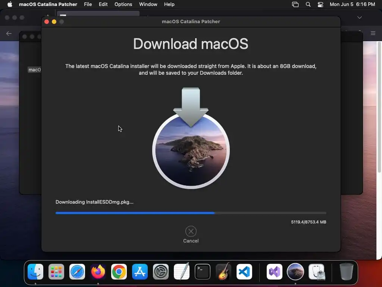
Task: Open the Window menu
Action: [148, 4]
